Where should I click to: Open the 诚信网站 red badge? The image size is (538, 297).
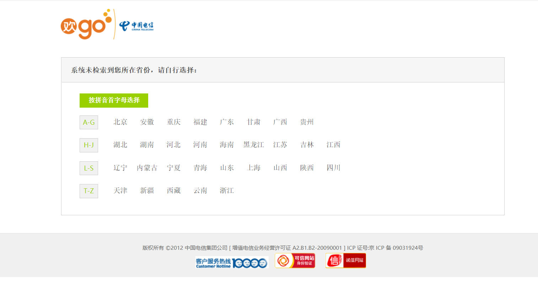click(345, 261)
